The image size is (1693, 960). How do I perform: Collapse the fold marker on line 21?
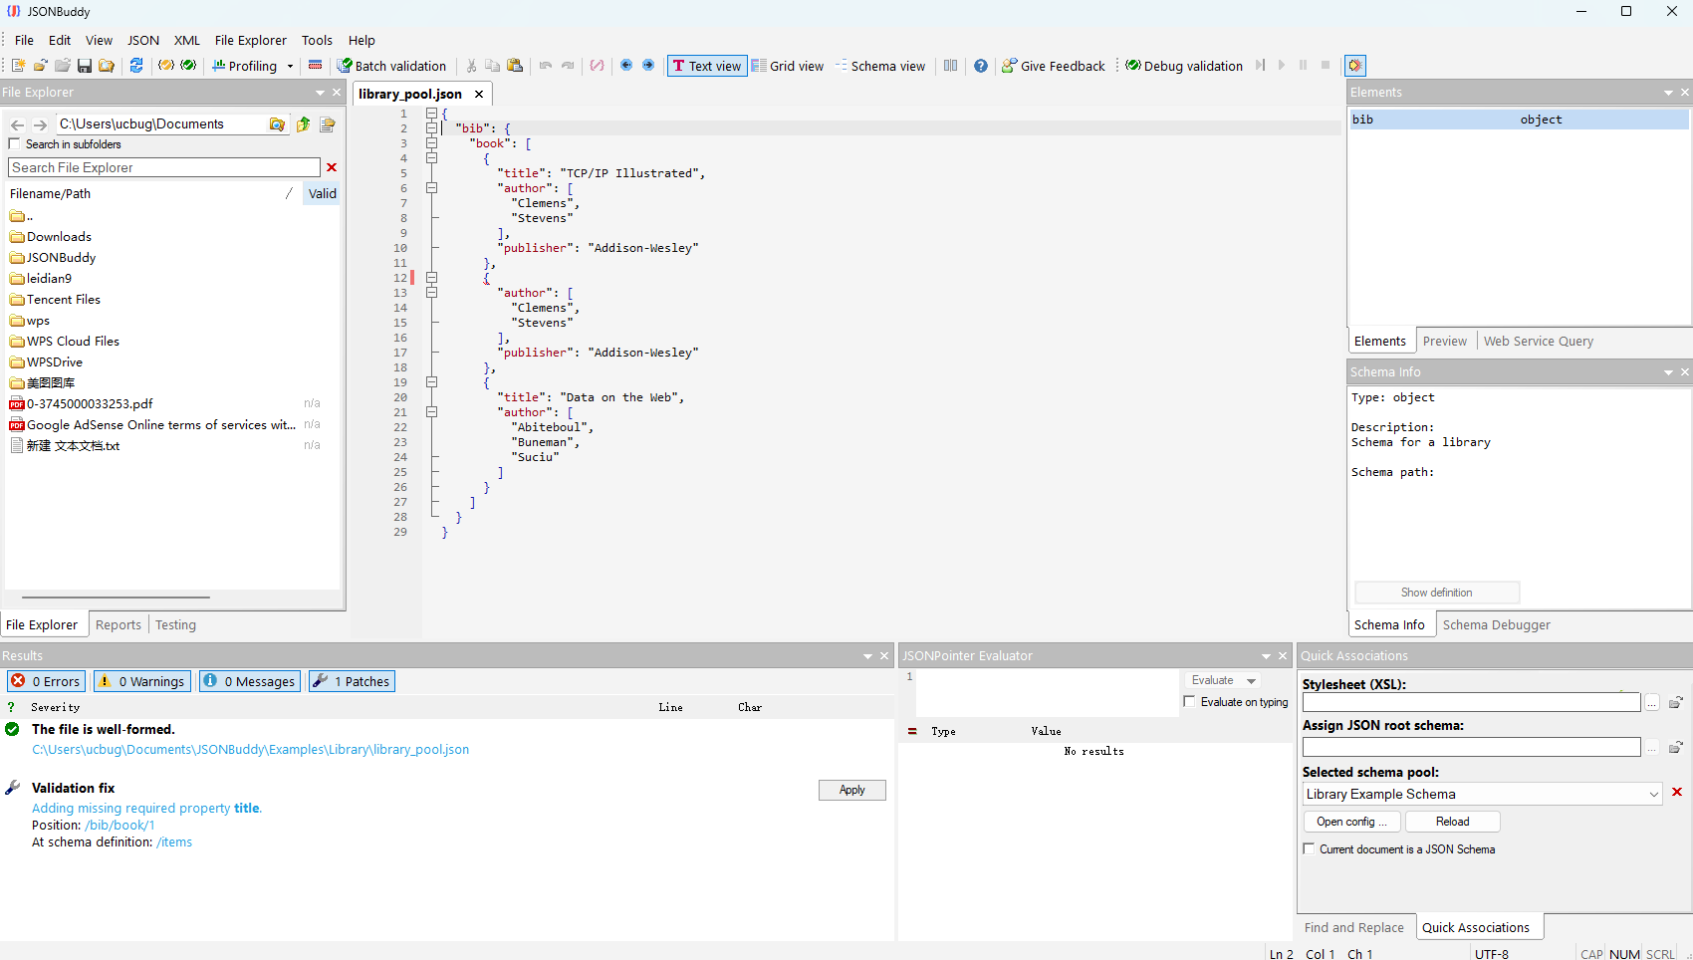(432, 412)
